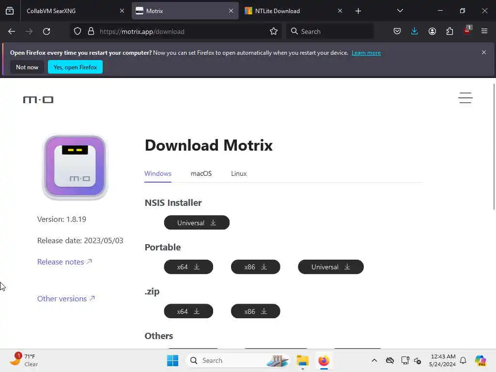The width and height of the screenshot is (496, 372).
Task: Open the Other versions link
Action: click(x=66, y=298)
